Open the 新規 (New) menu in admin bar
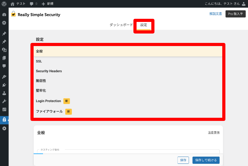 click(47, 4)
